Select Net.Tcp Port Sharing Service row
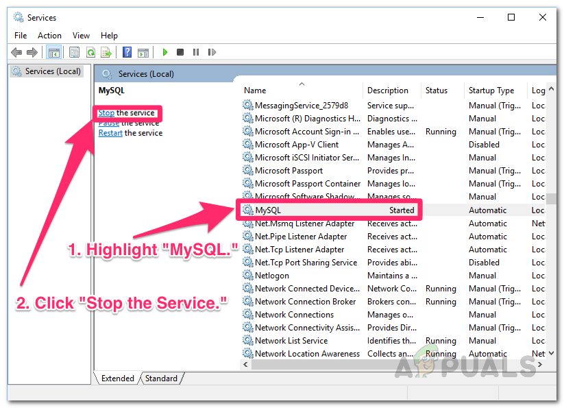Viewport: 564px width, 408px height. [306, 263]
